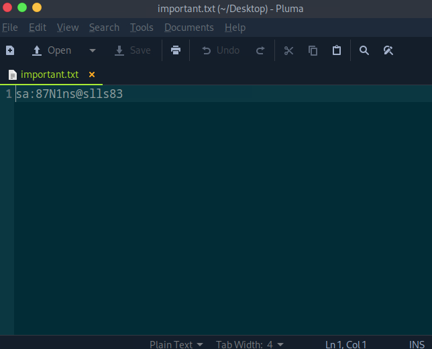Open Find with the magnifier icon
This screenshot has height=349, width=432.
(364, 50)
